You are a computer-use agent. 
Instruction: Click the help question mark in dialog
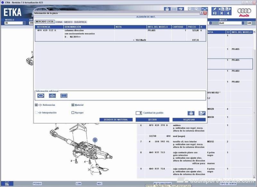tap(201, 13)
